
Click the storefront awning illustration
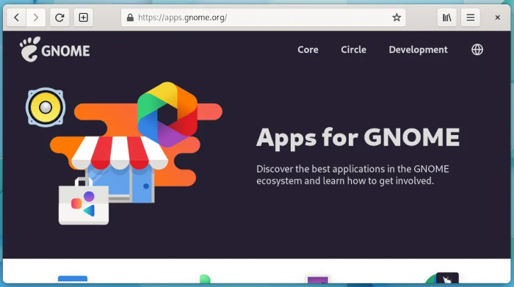point(120,153)
